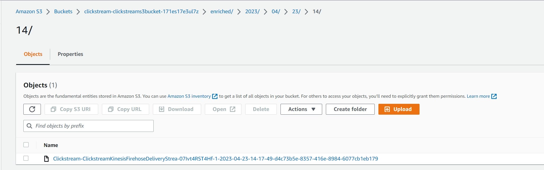The image size is (544, 170).
Task: Click the file icon next to the Clickstream object
Action: coord(47,159)
